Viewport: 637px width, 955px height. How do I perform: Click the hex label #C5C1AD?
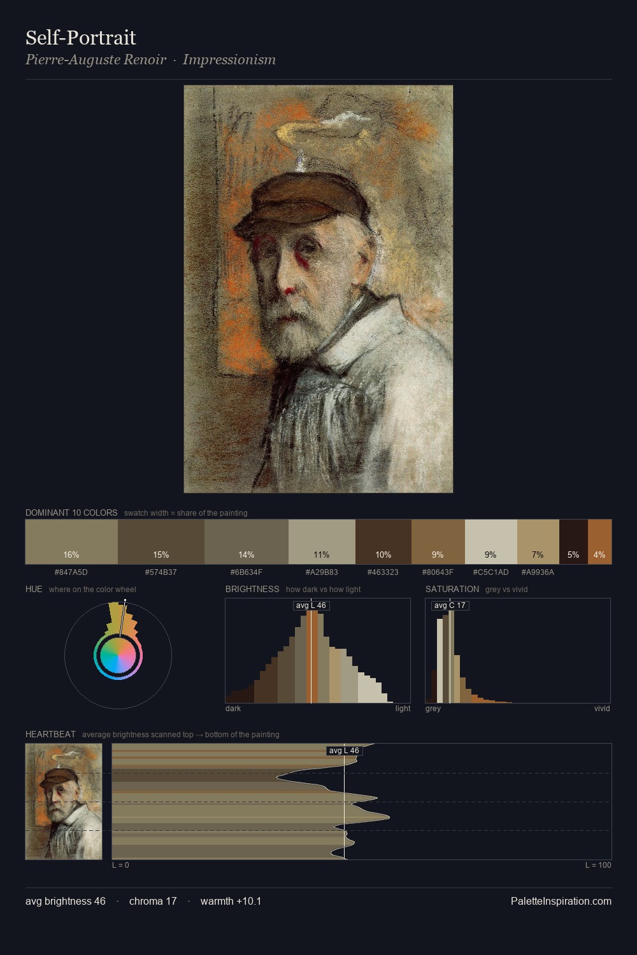[x=491, y=572]
